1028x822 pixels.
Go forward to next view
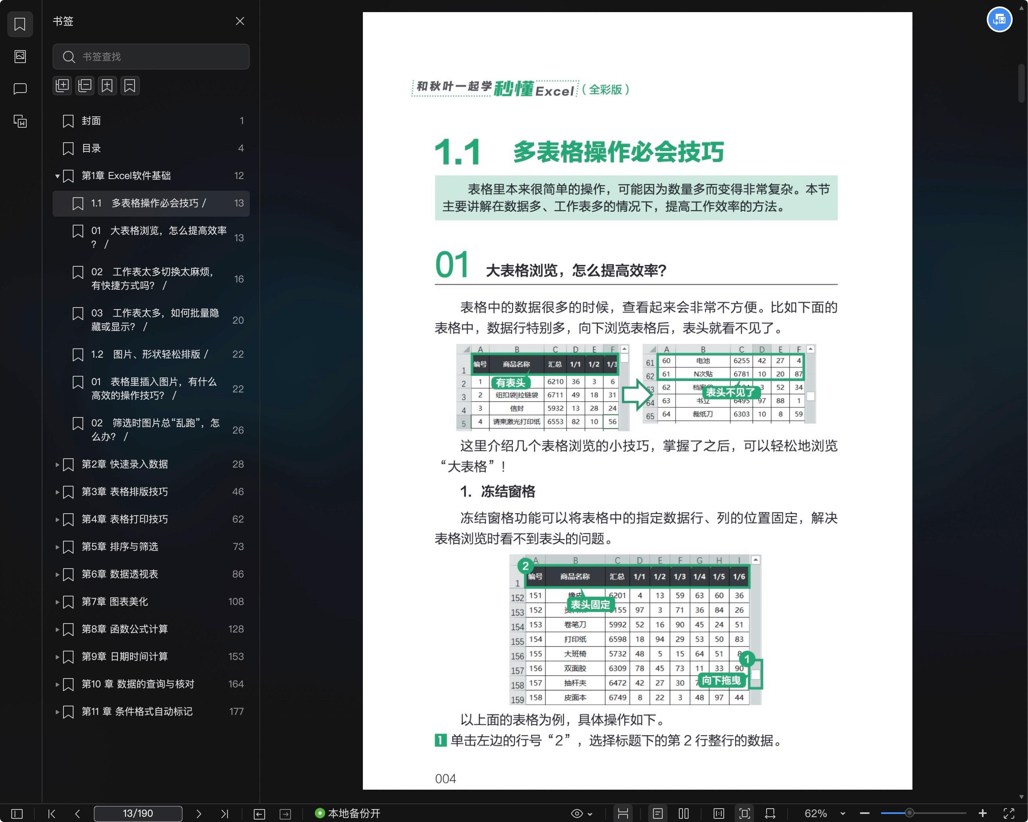pos(285,814)
